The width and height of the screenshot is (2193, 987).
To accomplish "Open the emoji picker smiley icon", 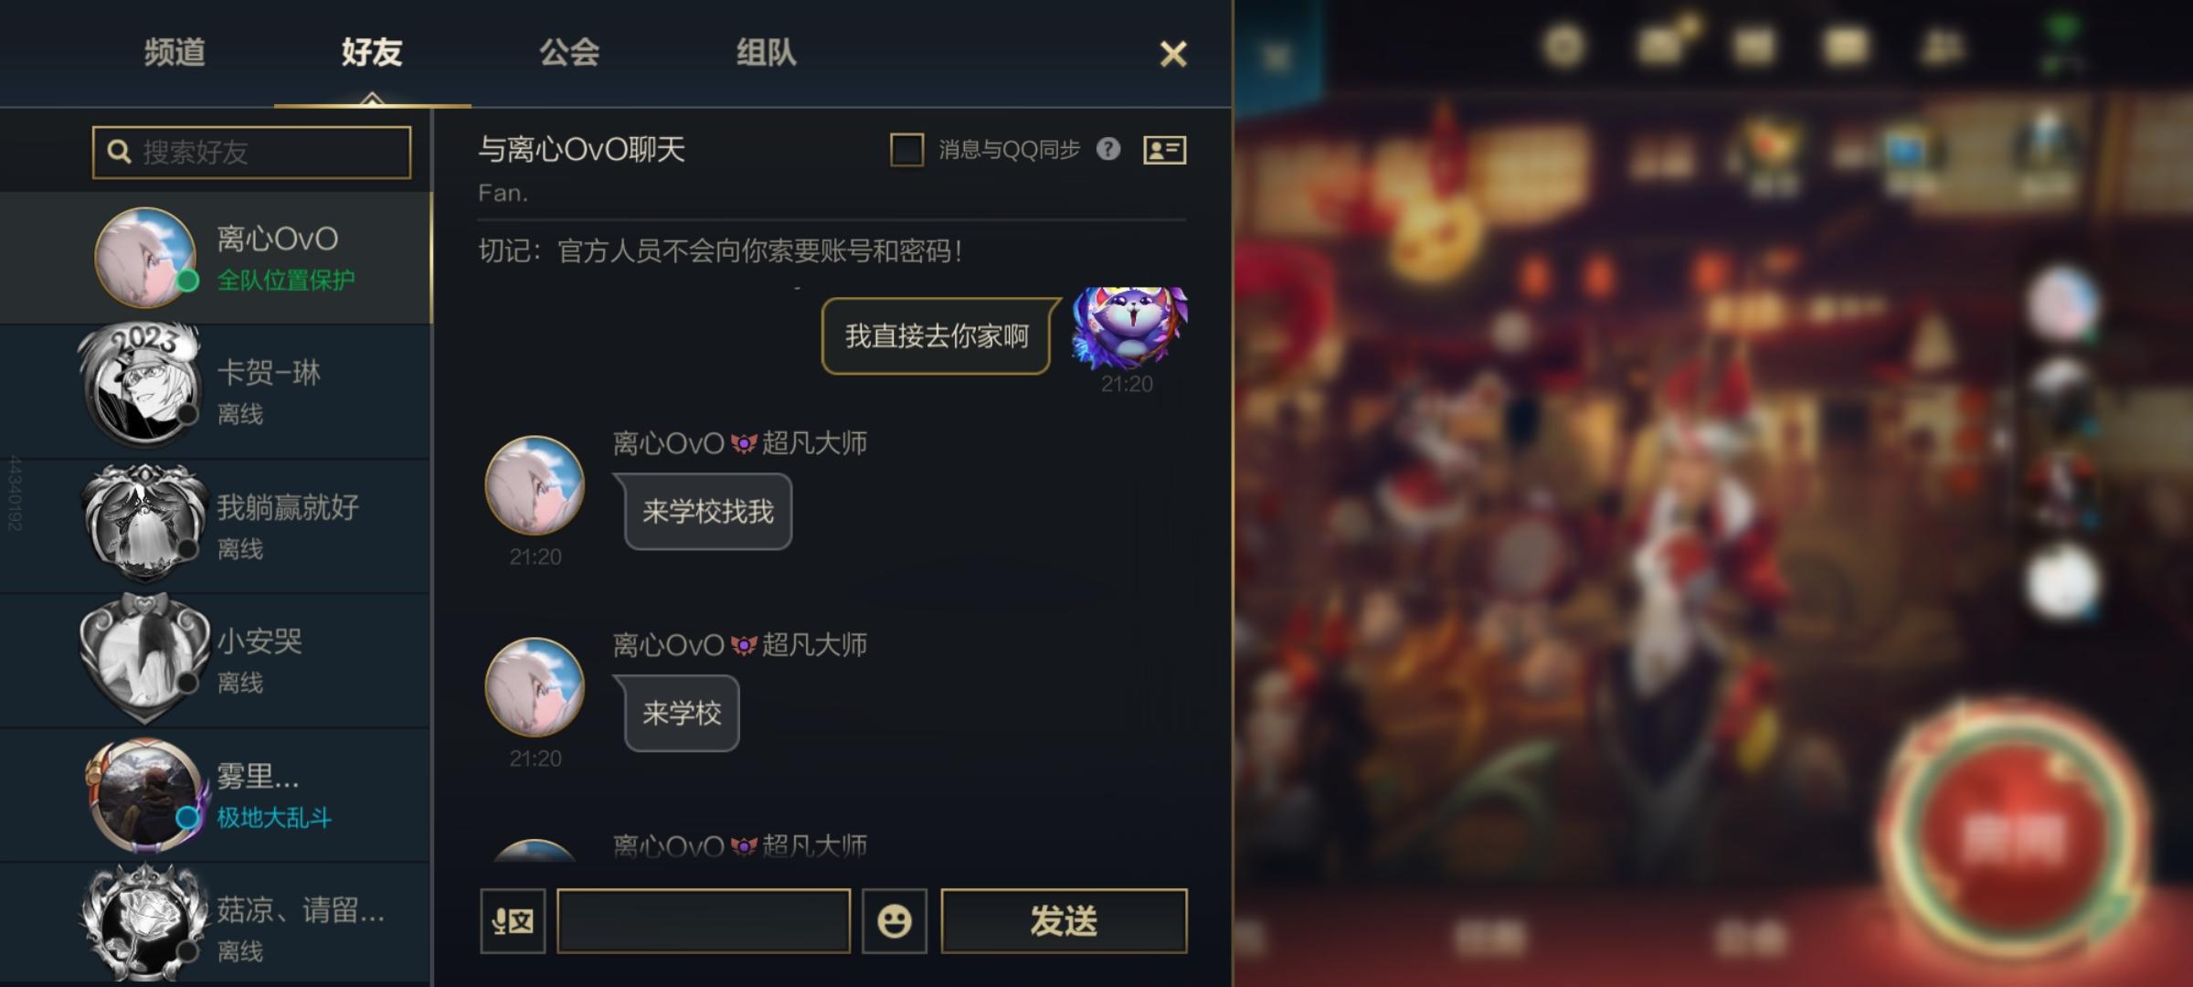I will pos(894,920).
